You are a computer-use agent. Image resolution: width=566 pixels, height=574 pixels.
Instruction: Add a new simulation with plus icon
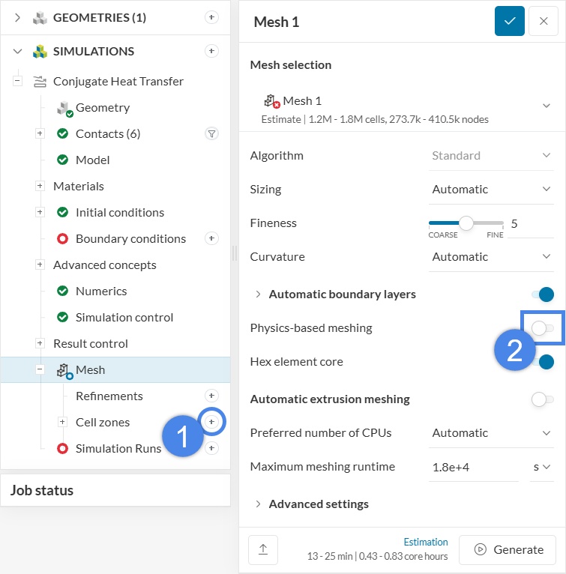[211, 51]
